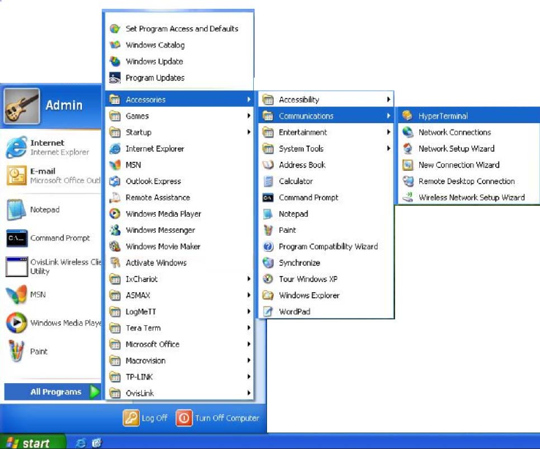The width and height of the screenshot is (540, 449).
Task: Click the Windows Update icon
Action: [x=114, y=62]
